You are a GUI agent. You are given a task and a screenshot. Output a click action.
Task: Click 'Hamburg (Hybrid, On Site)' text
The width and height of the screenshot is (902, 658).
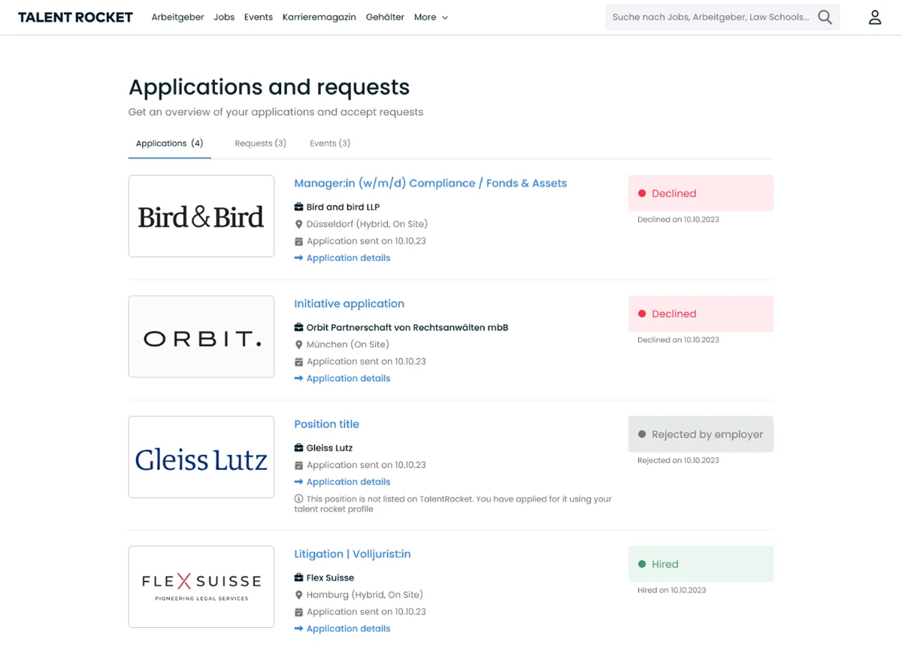pyautogui.click(x=365, y=595)
